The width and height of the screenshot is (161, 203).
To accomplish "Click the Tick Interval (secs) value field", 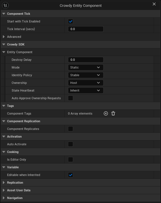I will click(86, 29).
